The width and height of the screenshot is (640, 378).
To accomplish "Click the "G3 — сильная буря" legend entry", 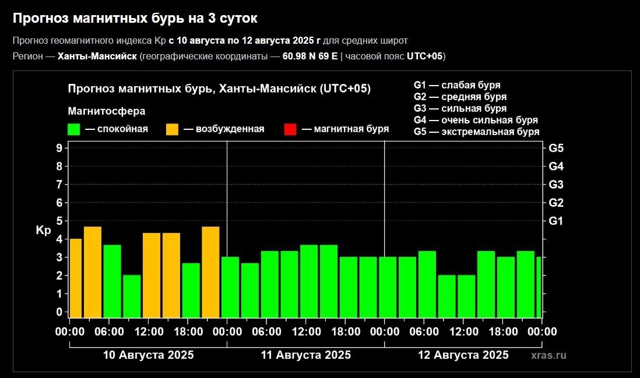I will click(460, 108).
